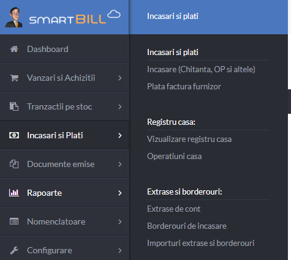Click the money icon beside Incasari si Plati
The image size is (291, 260).
14,135
